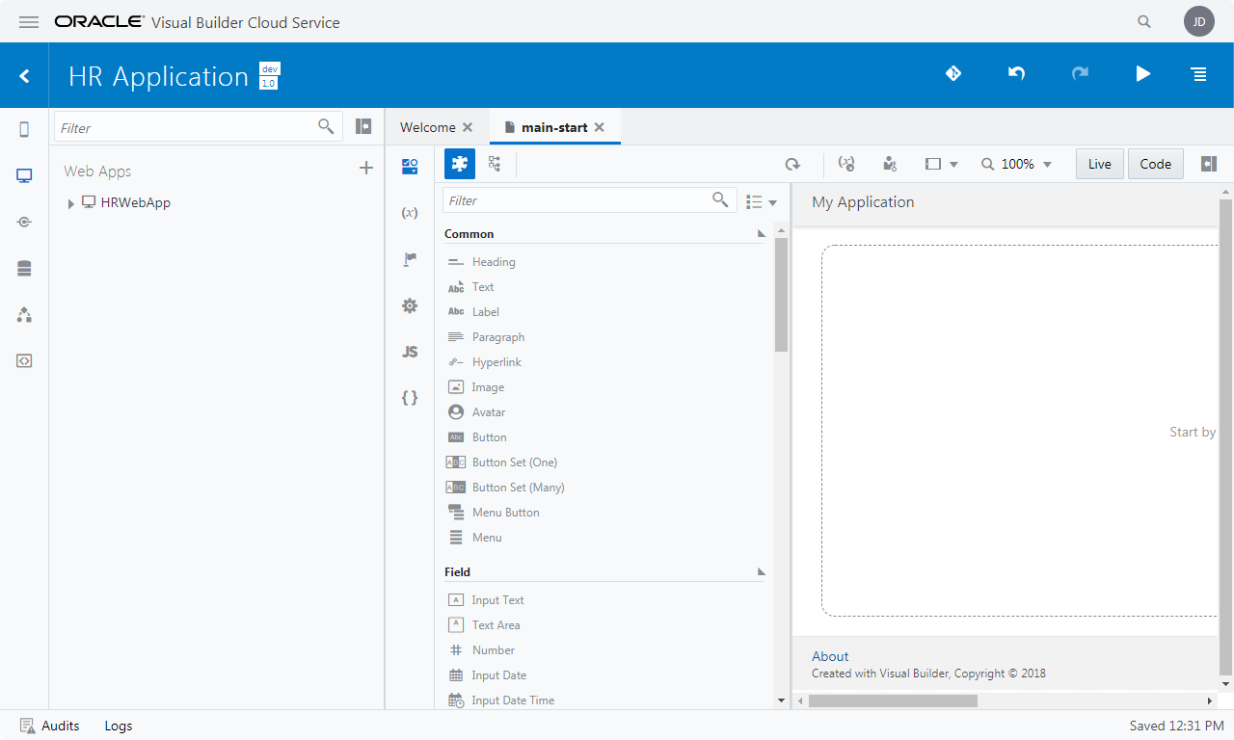Open the JS JavaScript editor
The width and height of the screenshot is (1234, 740).
[410, 352]
